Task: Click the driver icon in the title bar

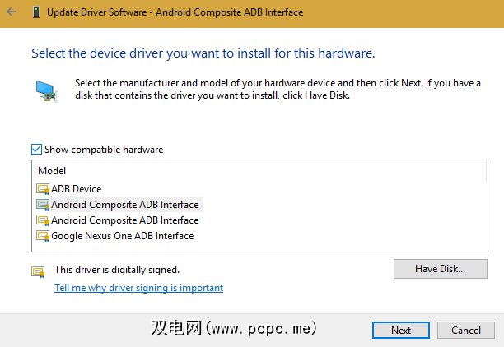Action: [x=35, y=12]
